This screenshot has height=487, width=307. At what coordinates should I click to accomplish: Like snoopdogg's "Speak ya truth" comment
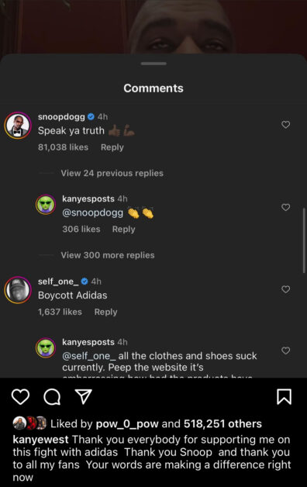(x=285, y=125)
